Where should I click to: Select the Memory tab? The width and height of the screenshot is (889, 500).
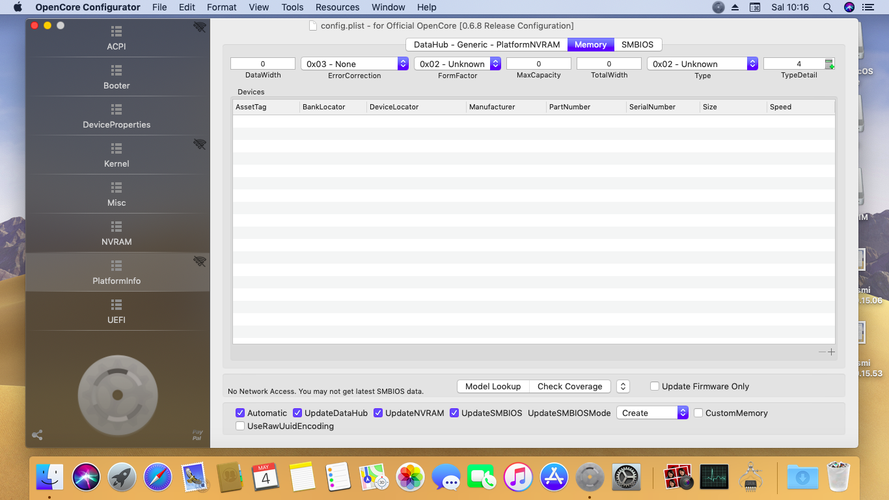[591, 44]
